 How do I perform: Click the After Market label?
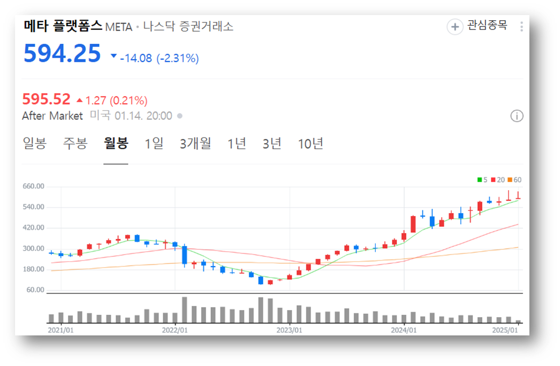pyautogui.click(x=52, y=116)
